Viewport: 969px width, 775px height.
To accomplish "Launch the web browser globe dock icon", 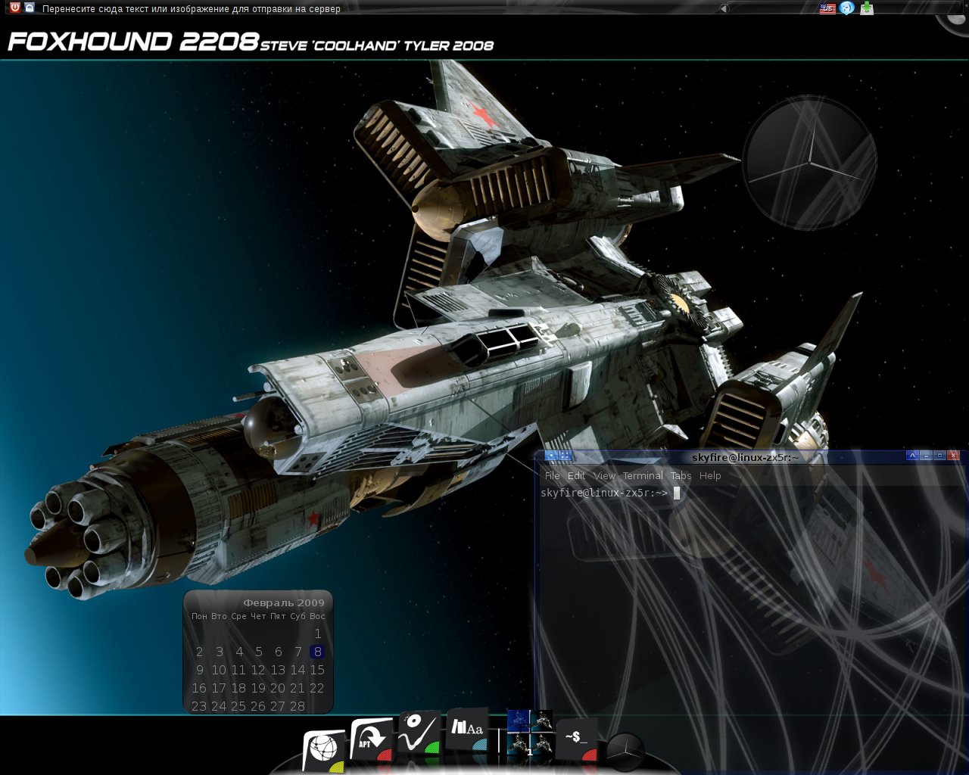I will (x=324, y=750).
